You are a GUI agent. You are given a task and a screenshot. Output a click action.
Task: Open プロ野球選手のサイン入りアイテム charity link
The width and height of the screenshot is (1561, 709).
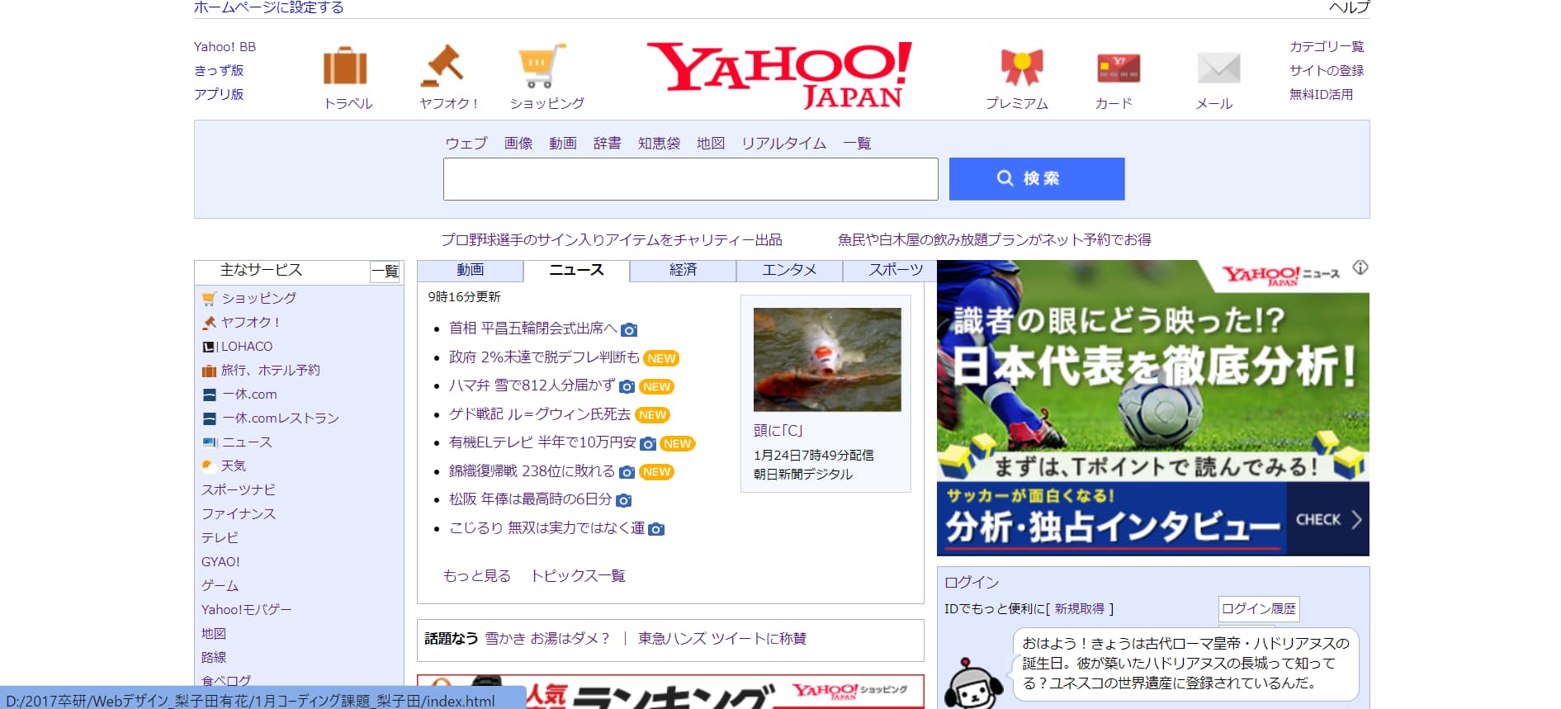(x=612, y=240)
